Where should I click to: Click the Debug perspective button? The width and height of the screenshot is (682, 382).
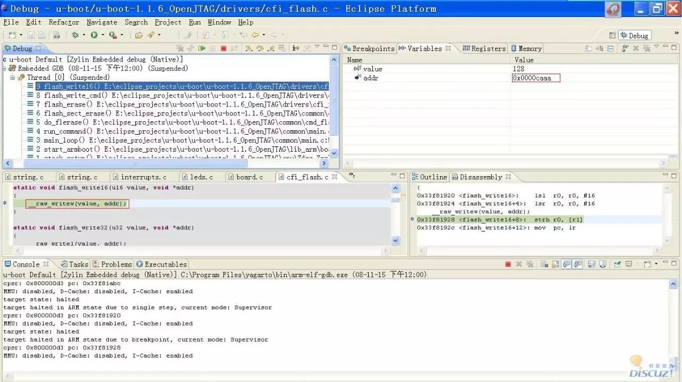(634, 35)
